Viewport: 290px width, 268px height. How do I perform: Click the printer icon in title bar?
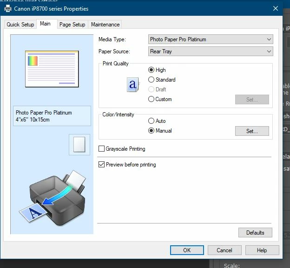pyautogui.click(x=8, y=8)
